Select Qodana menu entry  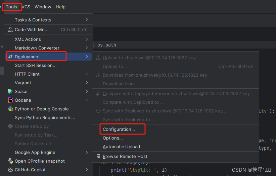[x=49, y=100]
